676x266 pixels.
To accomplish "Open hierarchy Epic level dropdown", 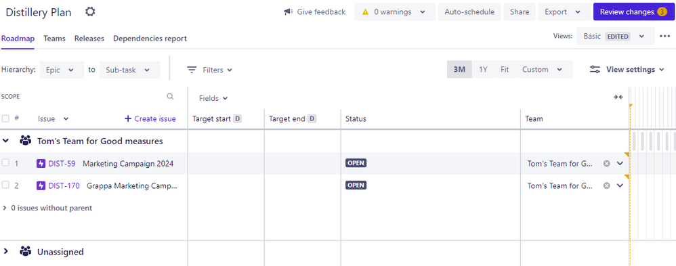I will coord(62,70).
